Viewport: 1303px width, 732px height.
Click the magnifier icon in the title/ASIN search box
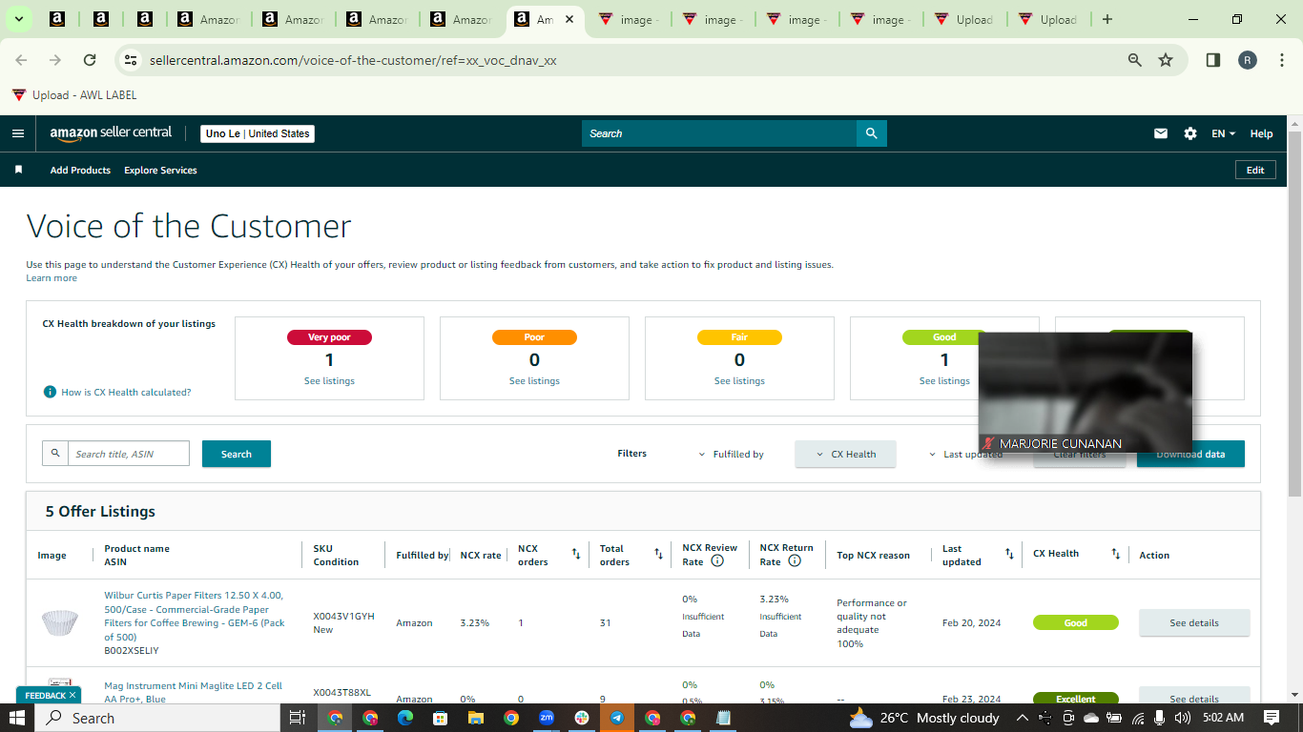(55, 454)
